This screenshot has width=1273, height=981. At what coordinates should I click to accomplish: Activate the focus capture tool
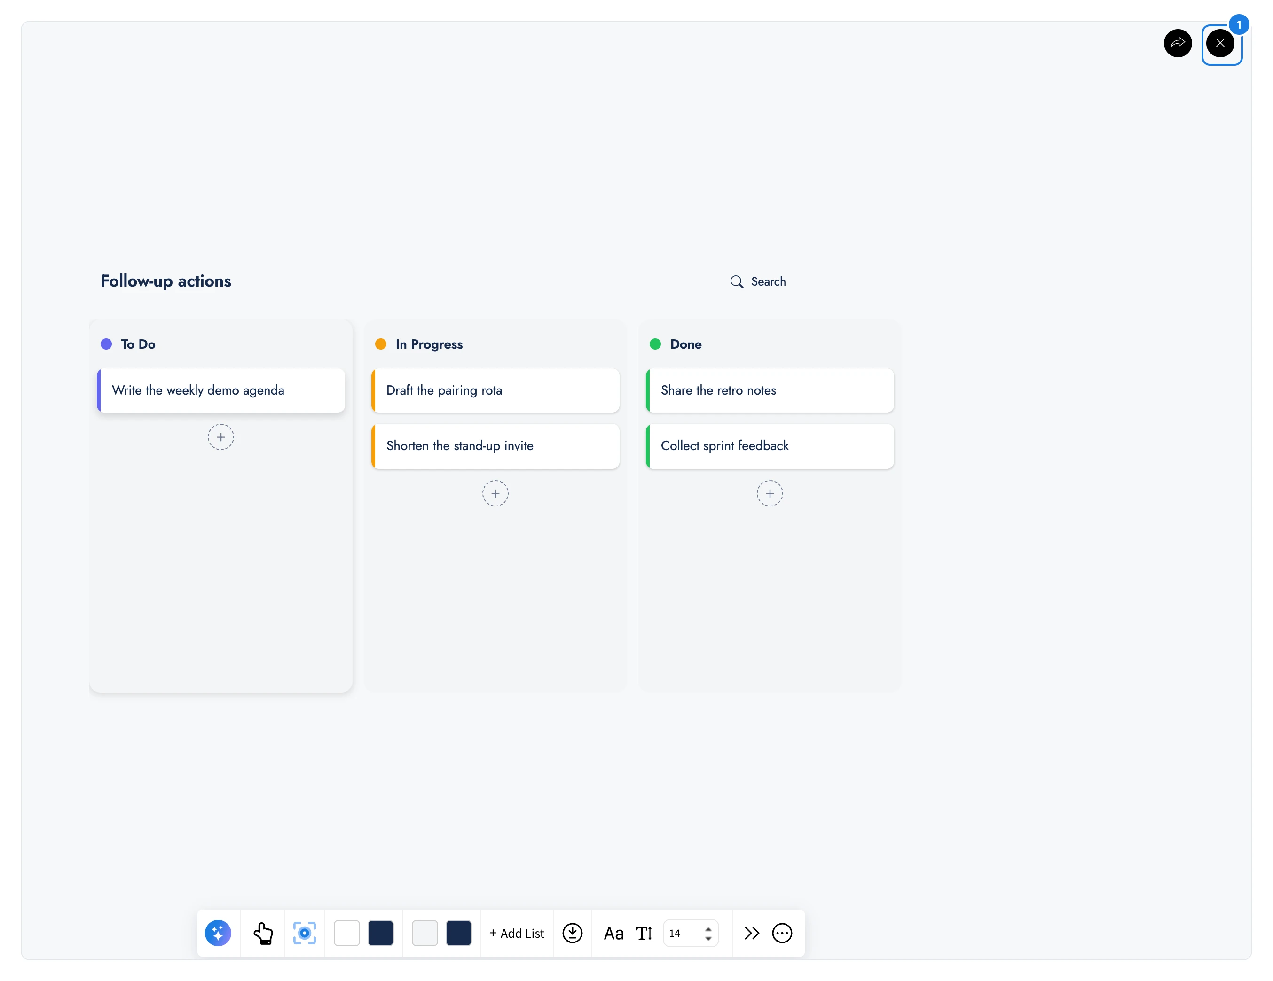(304, 933)
